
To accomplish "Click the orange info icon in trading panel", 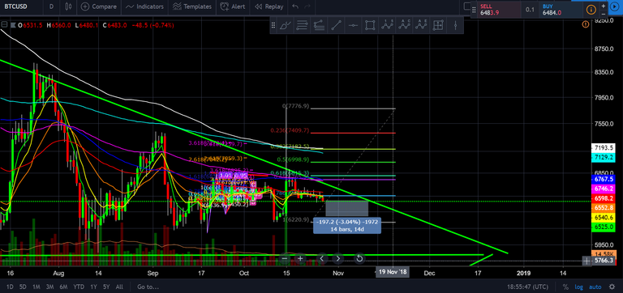I will click(x=591, y=10).
